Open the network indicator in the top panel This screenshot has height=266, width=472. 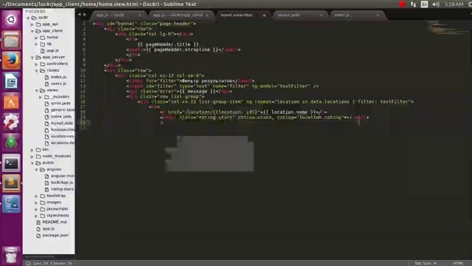click(x=413, y=4)
